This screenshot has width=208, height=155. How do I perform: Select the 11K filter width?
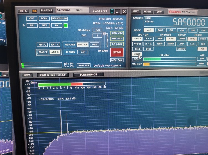[192, 44]
